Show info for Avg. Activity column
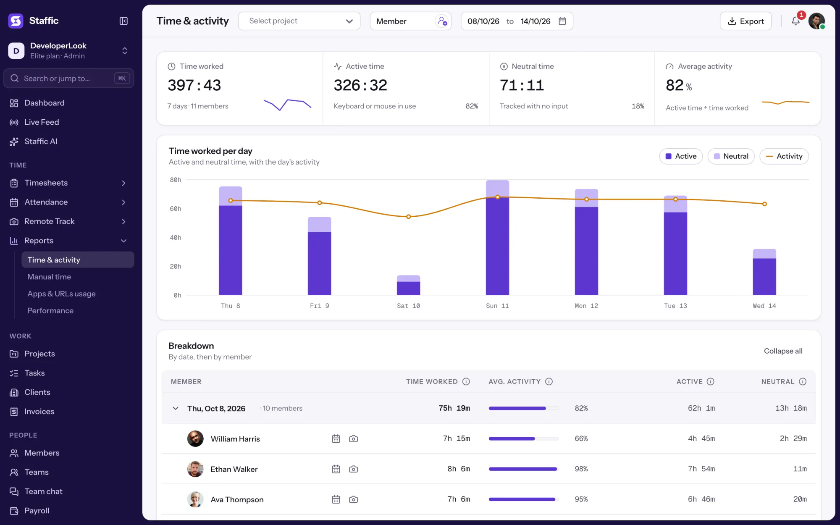 click(x=549, y=381)
